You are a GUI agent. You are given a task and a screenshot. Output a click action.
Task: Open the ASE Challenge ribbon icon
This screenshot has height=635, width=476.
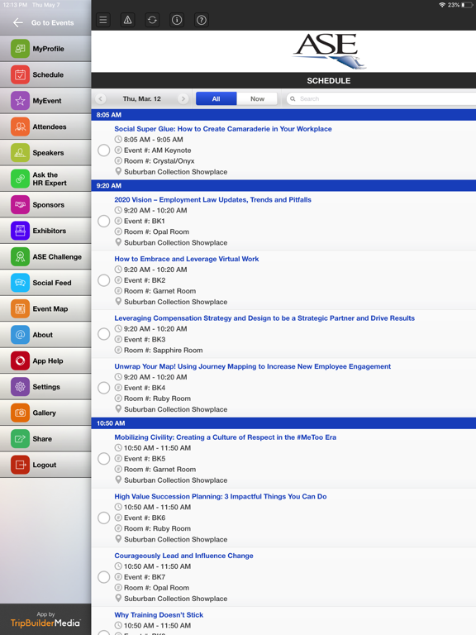20,257
